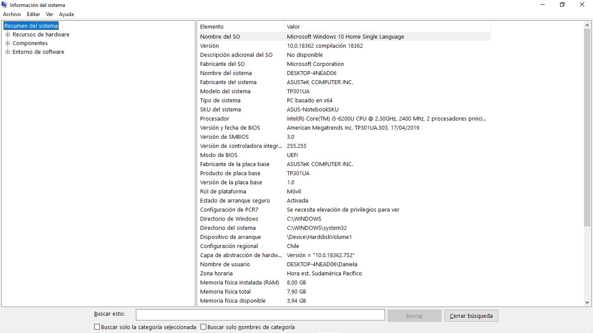The height and width of the screenshot is (333, 593).
Task: Expand Recursos de hardware node
Action: [7, 35]
